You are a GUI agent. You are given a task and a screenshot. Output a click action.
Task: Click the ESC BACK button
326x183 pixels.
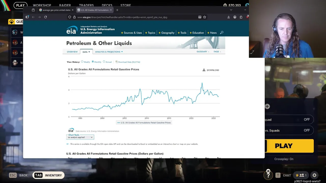coord(18,175)
